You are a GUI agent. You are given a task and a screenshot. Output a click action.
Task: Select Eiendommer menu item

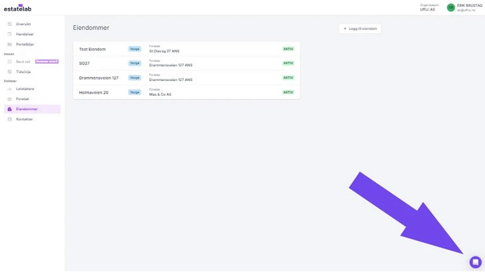[x=32, y=109]
